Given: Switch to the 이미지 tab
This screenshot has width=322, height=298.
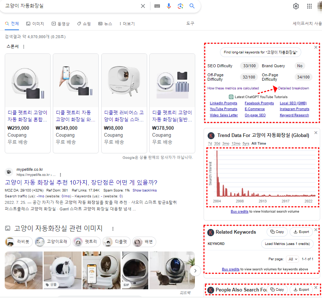Looking at the screenshot, I should pos(35,24).
